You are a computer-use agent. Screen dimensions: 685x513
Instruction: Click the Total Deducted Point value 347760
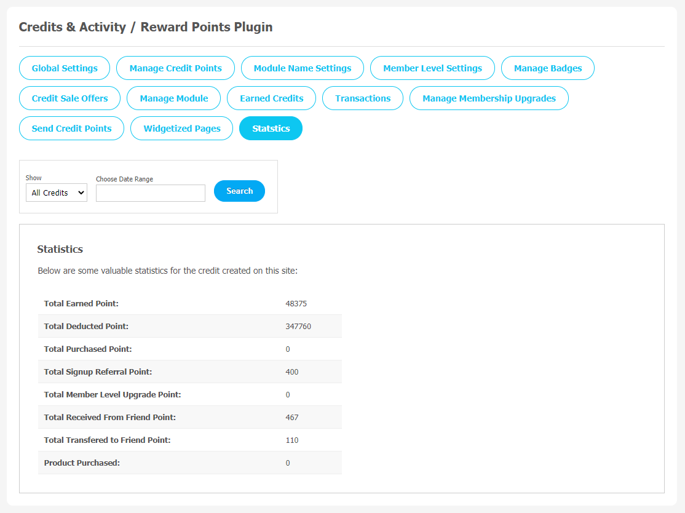pyautogui.click(x=298, y=327)
